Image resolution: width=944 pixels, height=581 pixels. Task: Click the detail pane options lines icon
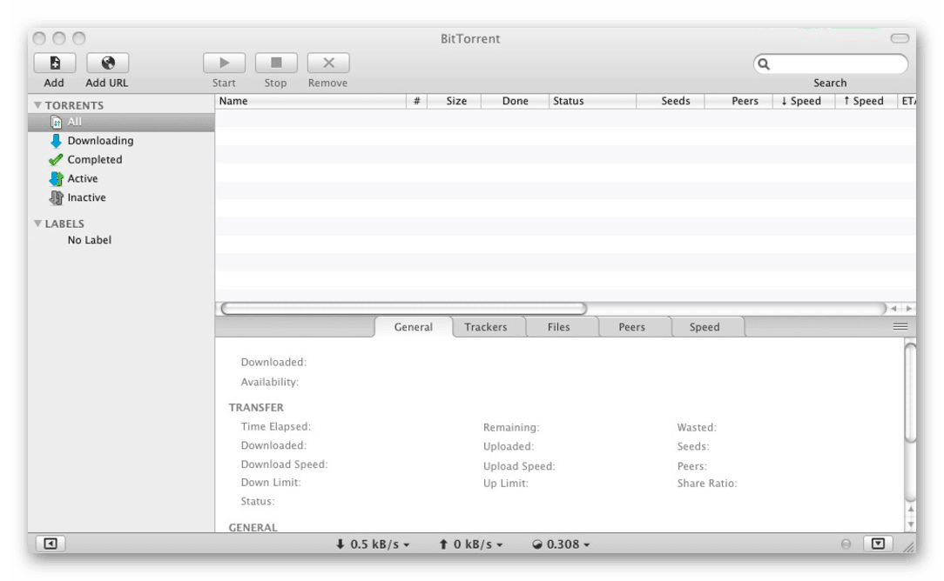coord(900,326)
